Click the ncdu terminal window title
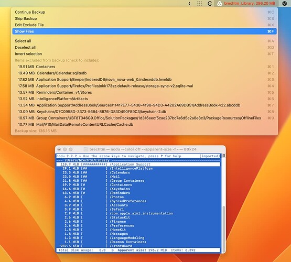 [143, 149]
